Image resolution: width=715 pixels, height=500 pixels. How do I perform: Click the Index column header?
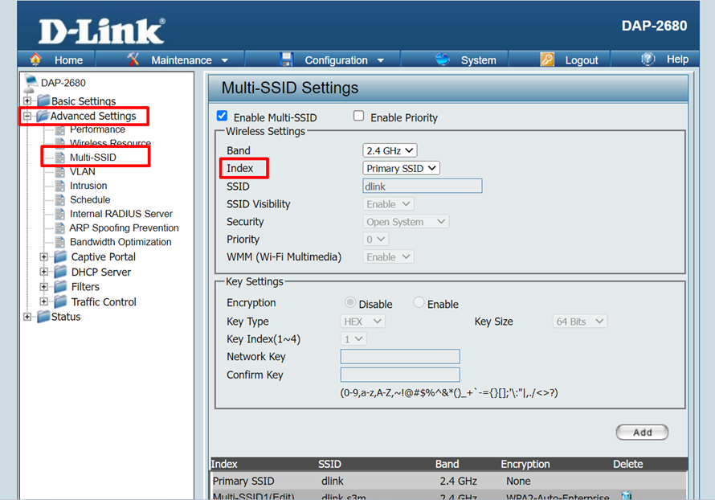pos(224,464)
